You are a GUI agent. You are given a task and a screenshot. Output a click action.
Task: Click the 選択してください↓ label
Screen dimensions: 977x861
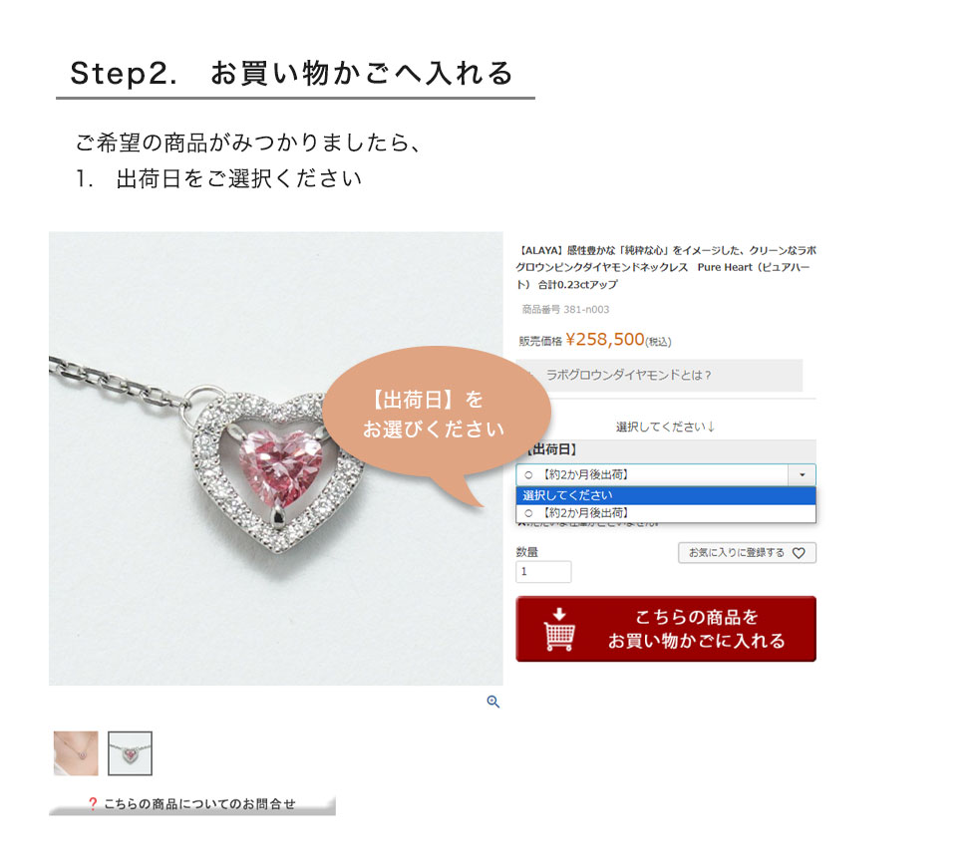[666, 427]
